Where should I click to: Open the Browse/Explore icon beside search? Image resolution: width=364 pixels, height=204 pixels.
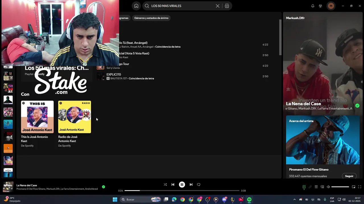pos(227,6)
